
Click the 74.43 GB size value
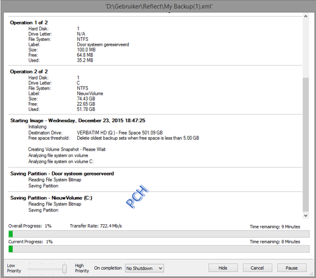pyautogui.click(x=86, y=99)
